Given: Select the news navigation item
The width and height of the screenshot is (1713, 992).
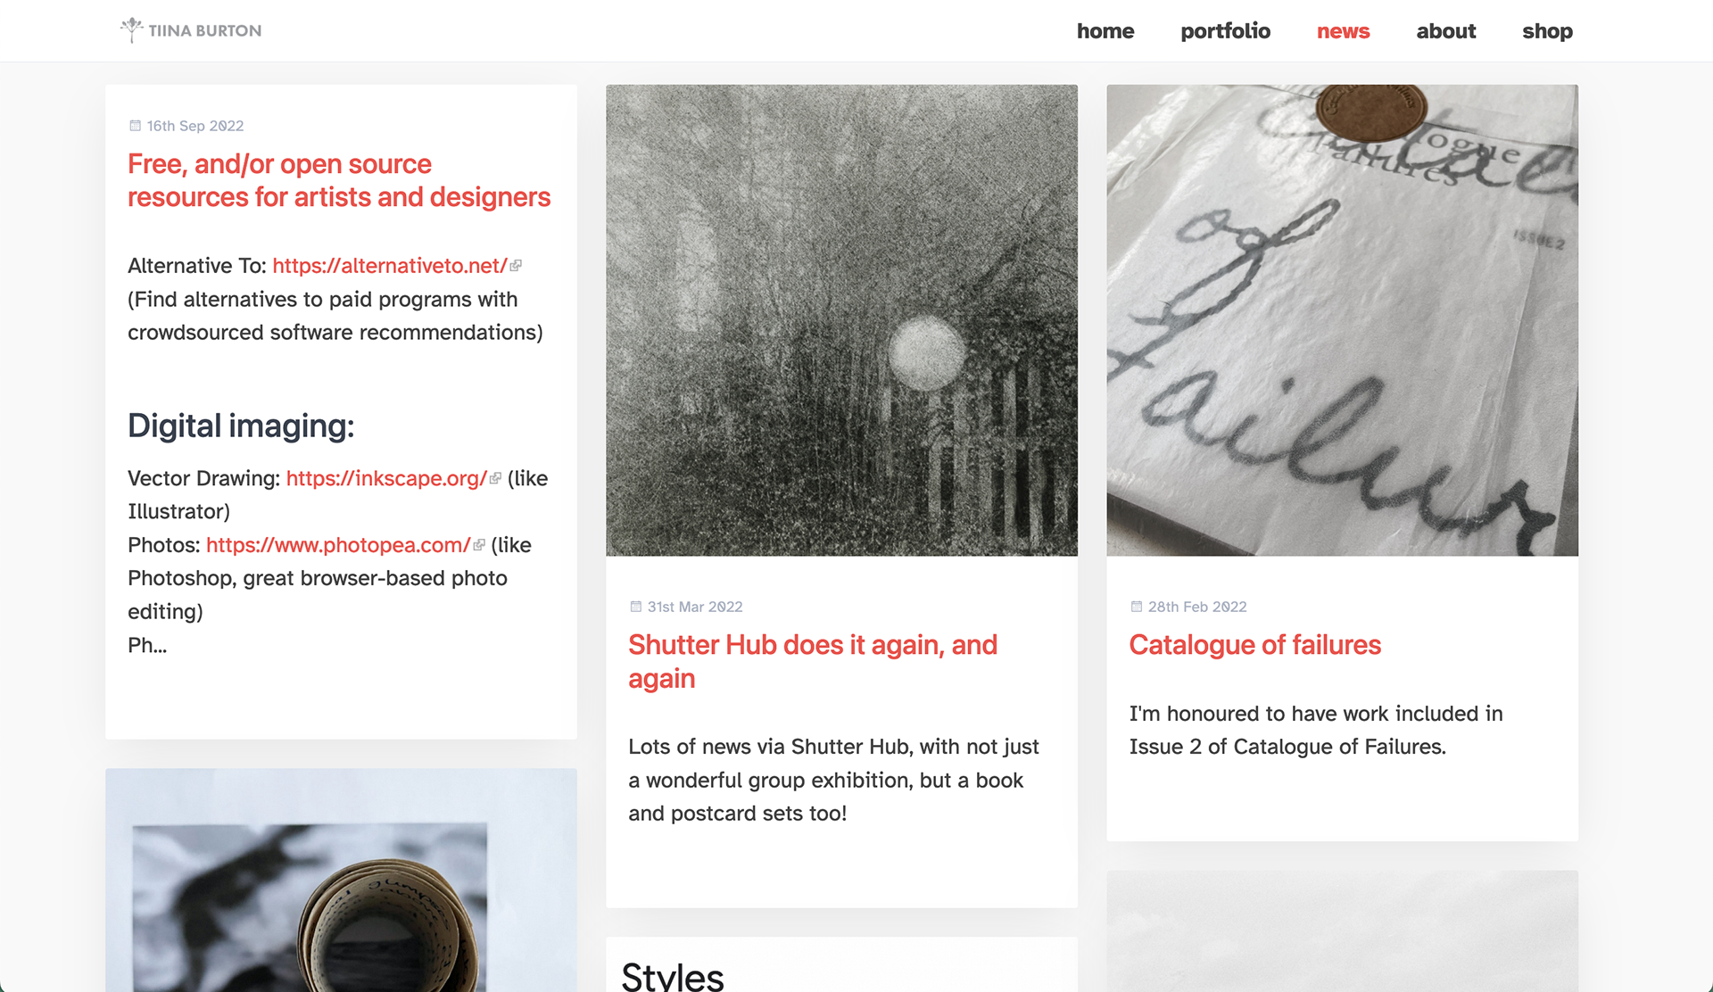Looking at the screenshot, I should (x=1343, y=31).
